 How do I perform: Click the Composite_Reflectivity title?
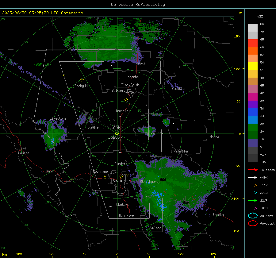tap(138, 5)
